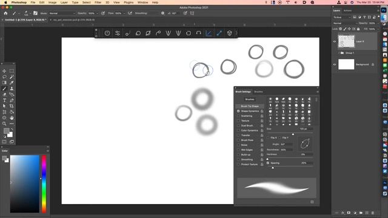
Task: Click the foreground color swatch in toolbox
Action: 7,131
